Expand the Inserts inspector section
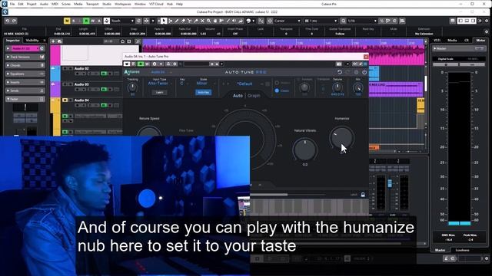This screenshot has width=492, height=276. 25,82
